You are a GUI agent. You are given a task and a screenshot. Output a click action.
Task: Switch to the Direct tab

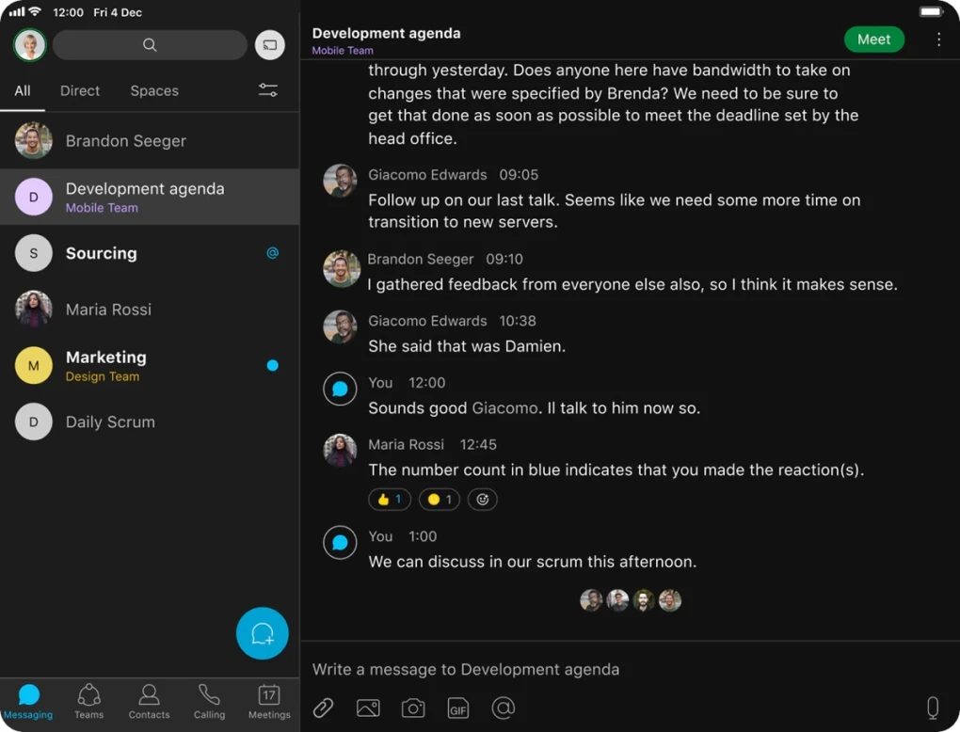(x=79, y=90)
